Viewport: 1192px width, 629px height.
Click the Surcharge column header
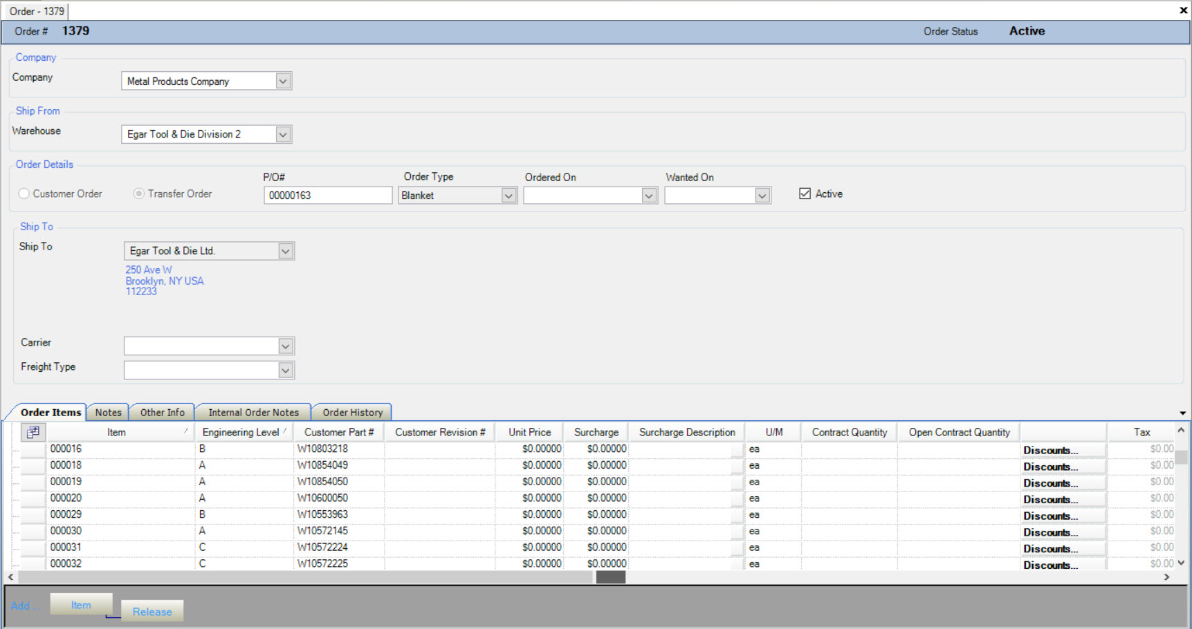click(x=596, y=432)
